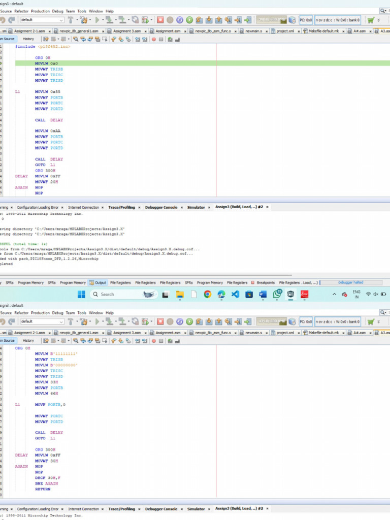Image resolution: width=390 pixels, height=520 pixels.
Task: Open File Explorer from the taskbar
Action: click(x=180, y=294)
